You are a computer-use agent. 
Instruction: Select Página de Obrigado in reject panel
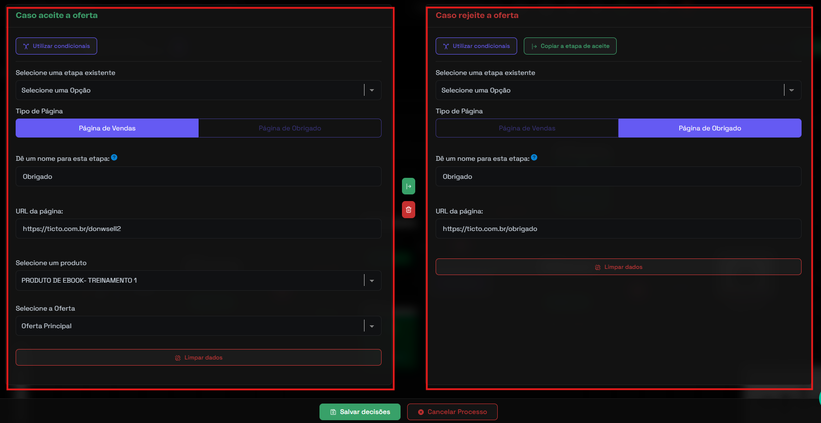click(710, 128)
